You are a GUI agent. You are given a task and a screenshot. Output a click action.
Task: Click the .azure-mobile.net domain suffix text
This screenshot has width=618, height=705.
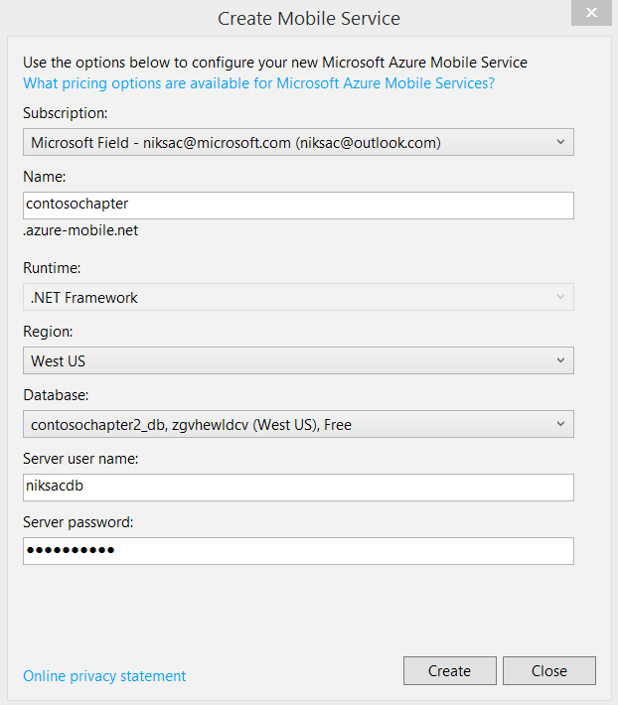(80, 230)
